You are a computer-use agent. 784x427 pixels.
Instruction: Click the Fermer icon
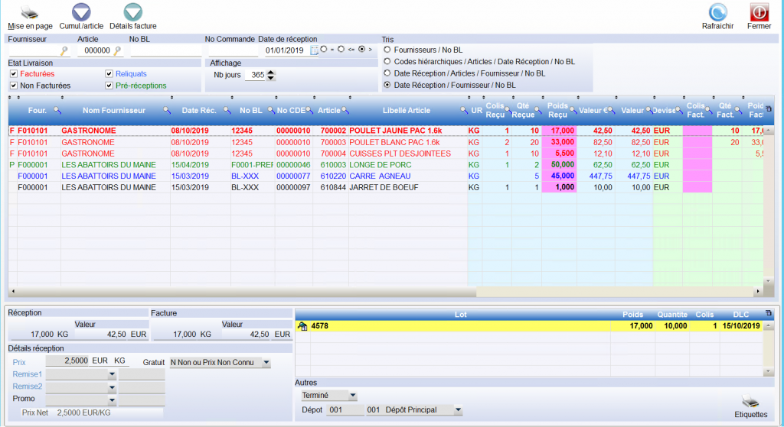(759, 12)
